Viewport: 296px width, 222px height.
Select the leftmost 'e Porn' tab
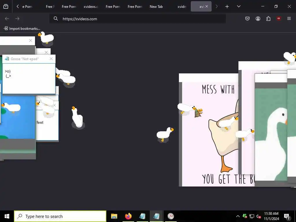(x=27, y=7)
